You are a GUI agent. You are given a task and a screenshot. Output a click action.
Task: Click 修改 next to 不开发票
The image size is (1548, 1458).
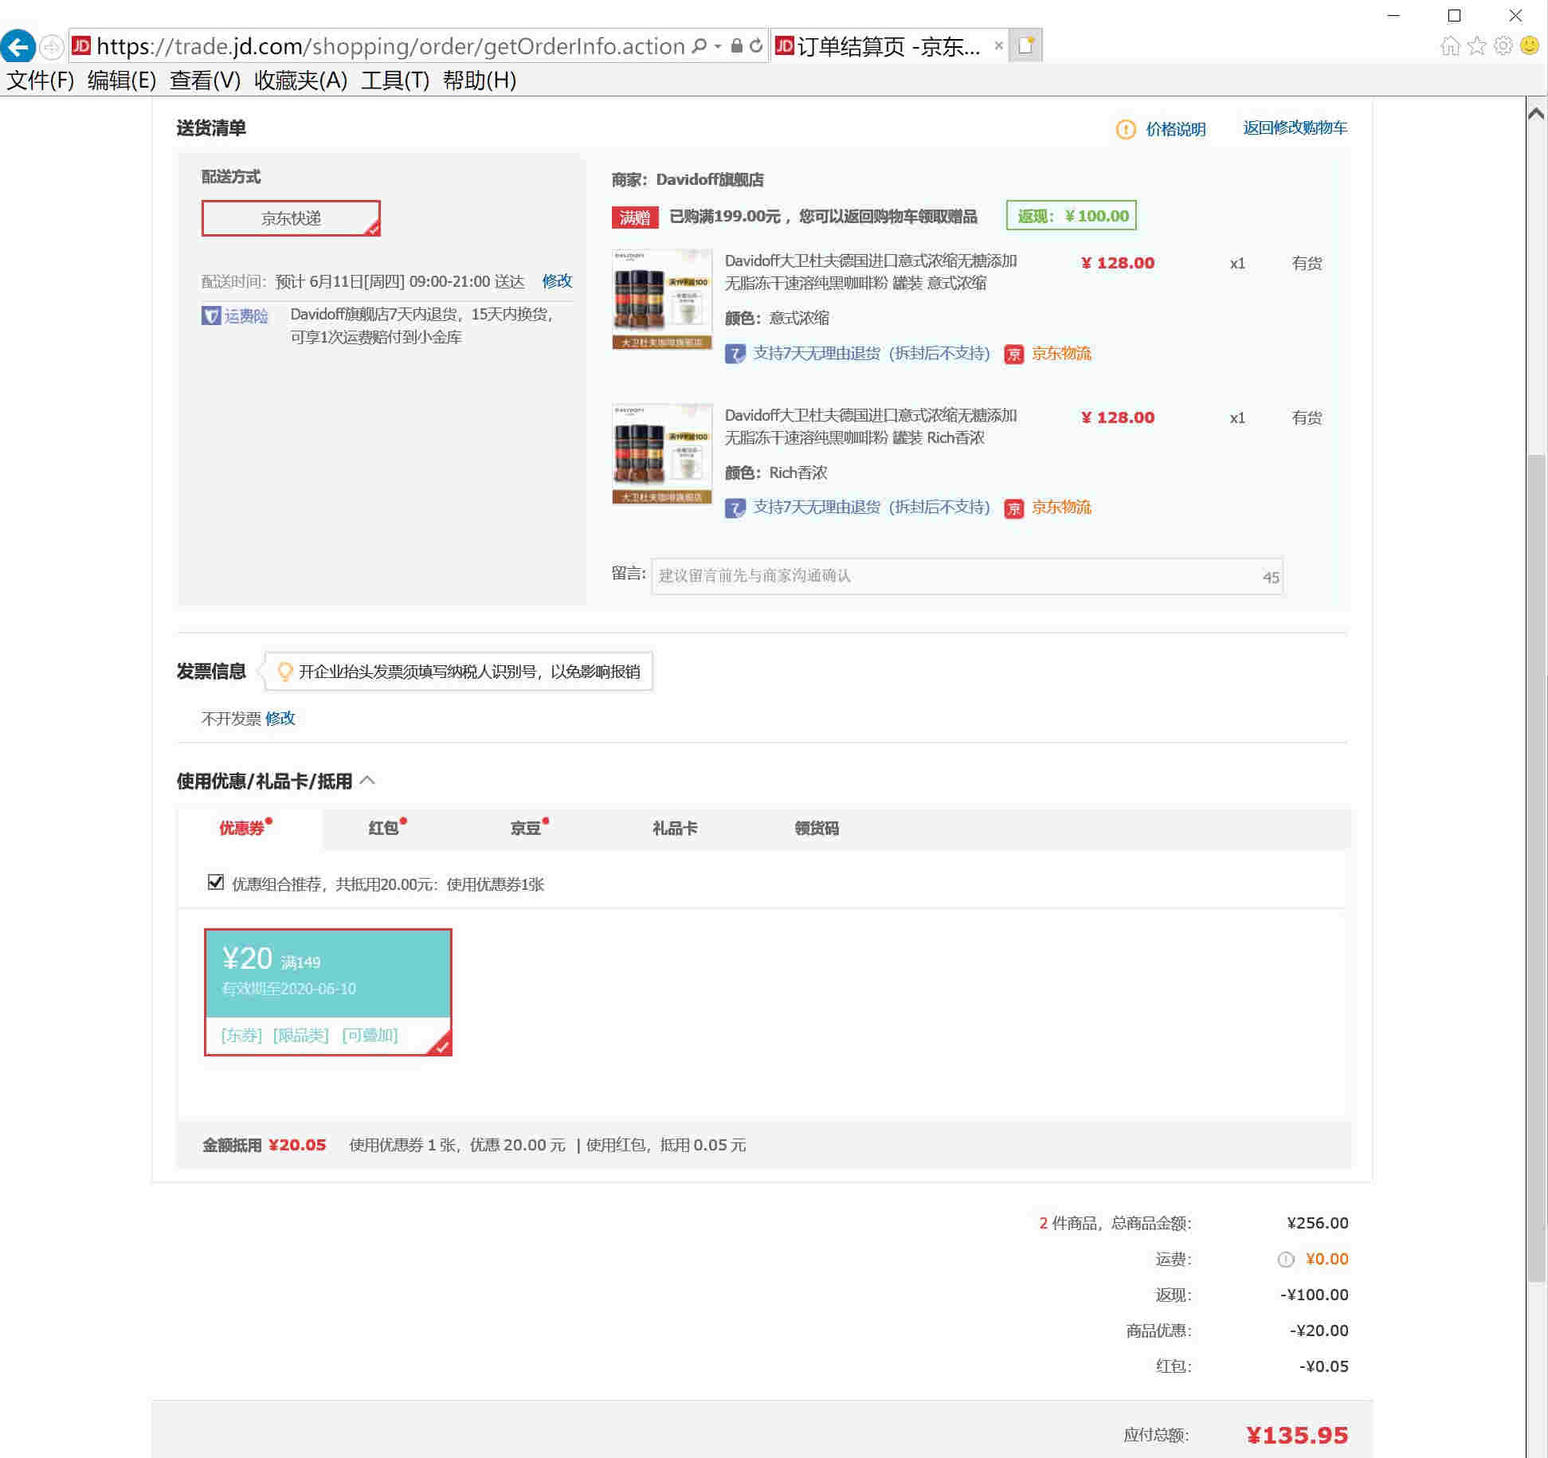280,718
